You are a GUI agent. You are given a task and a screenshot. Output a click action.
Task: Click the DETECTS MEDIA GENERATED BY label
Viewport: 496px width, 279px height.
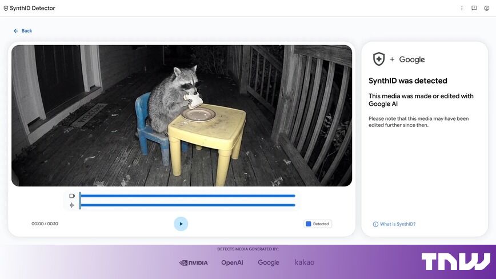[x=247, y=249]
